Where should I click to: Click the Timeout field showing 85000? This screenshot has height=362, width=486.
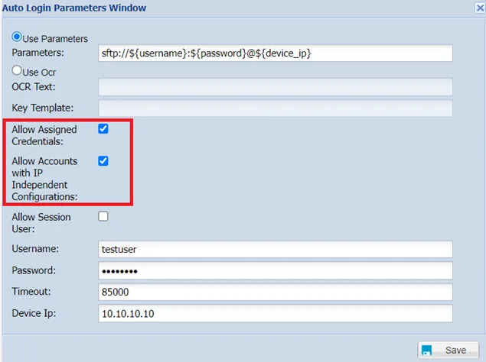point(276,292)
